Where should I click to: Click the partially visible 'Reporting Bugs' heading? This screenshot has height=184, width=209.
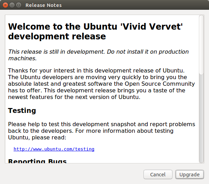pos(37,161)
